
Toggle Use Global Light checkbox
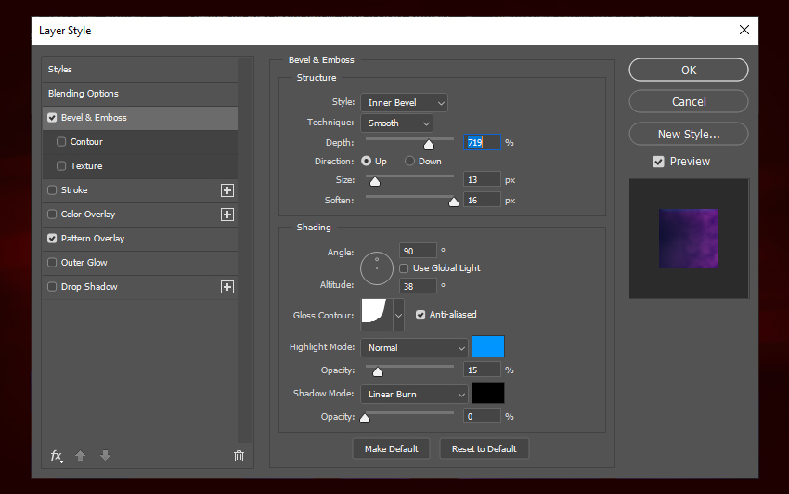click(405, 268)
